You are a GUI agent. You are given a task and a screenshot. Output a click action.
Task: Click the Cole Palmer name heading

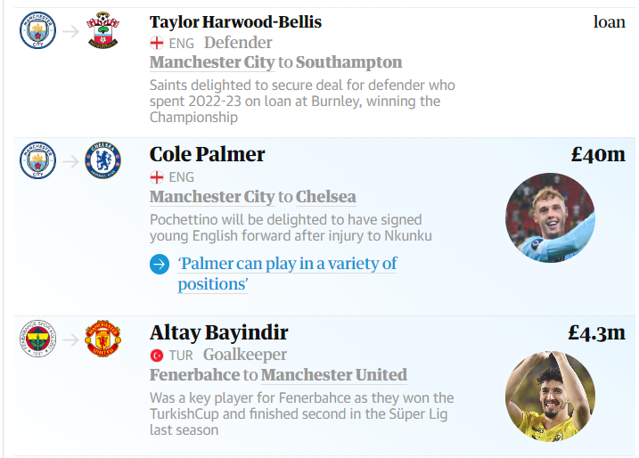207,154
